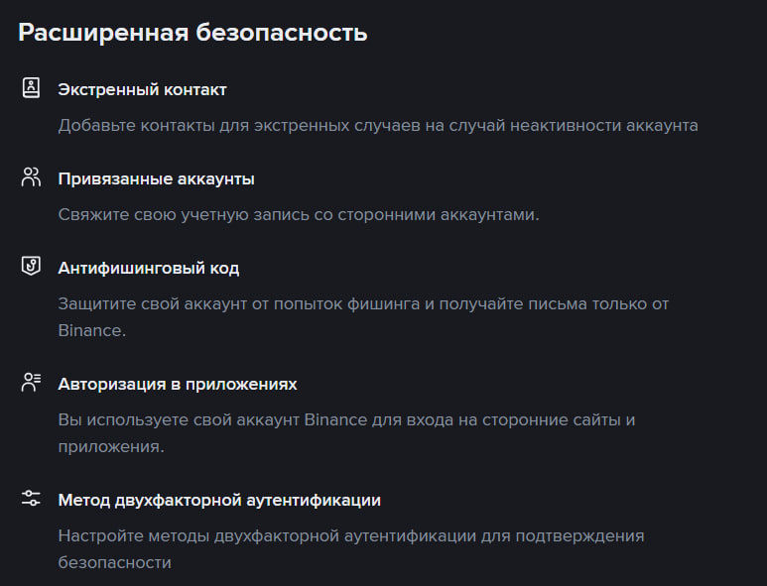Click the lone word Binance. ending the anti-phishing description
The height and width of the screenshot is (586, 767).
click(x=91, y=330)
